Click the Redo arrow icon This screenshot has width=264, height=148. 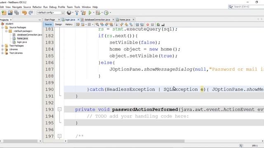pos(31,13)
